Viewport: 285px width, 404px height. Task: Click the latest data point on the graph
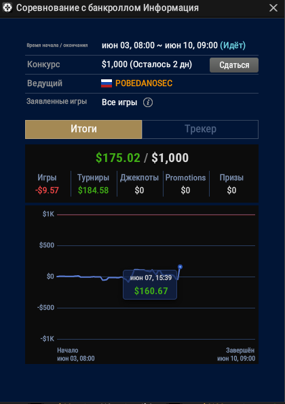click(180, 267)
